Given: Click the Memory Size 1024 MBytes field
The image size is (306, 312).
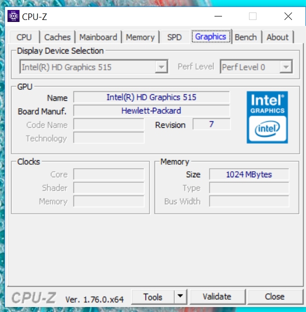Looking at the screenshot, I should click(x=249, y=174).
